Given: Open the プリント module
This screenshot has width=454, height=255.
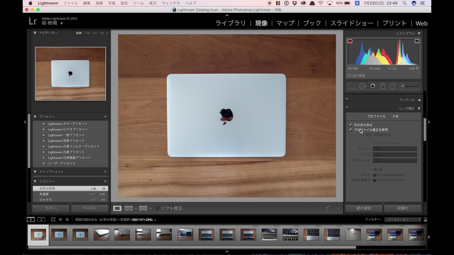Looking at the screenshot, I should click(394, 23).
